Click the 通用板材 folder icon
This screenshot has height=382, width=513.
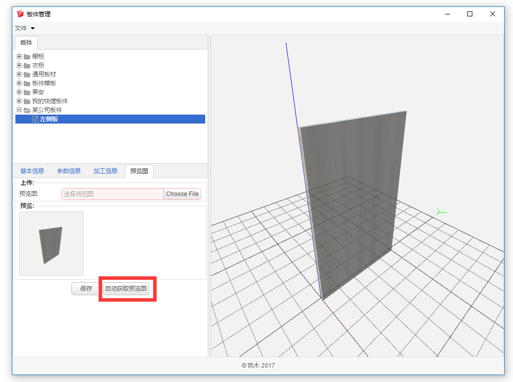pyautogui.click(x=27, y=74)
